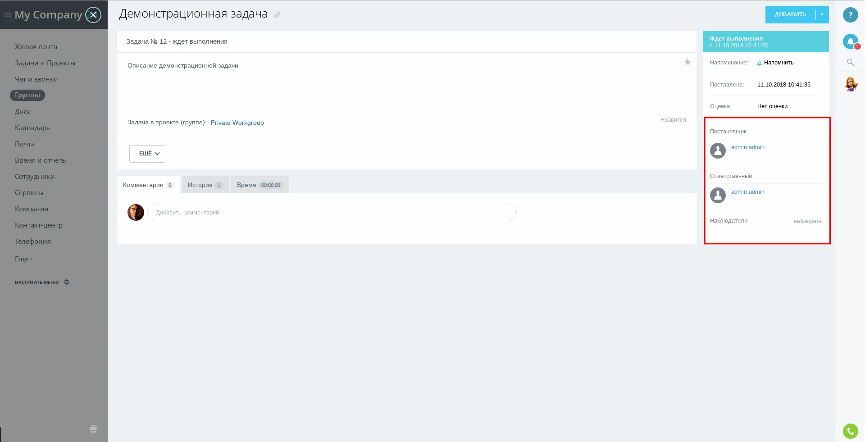Click наблюдать to watch the task
This screenshot has height=442, width=865.
tap(807, 221)
